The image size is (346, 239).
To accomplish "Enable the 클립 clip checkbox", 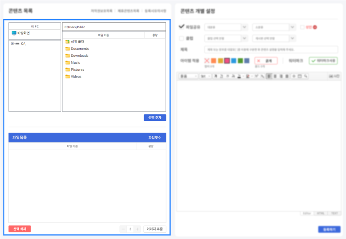I will tap(182, 38).
